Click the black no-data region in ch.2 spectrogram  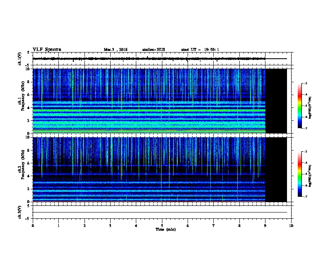click(x=276, y=169)
